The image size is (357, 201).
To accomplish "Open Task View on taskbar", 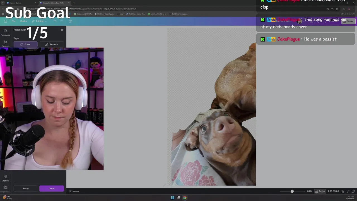I will pyautogui.click(x=179, y=198).
